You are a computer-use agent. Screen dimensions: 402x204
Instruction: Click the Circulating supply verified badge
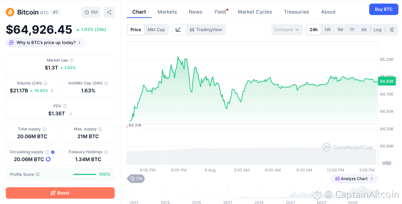coord(53,152)
